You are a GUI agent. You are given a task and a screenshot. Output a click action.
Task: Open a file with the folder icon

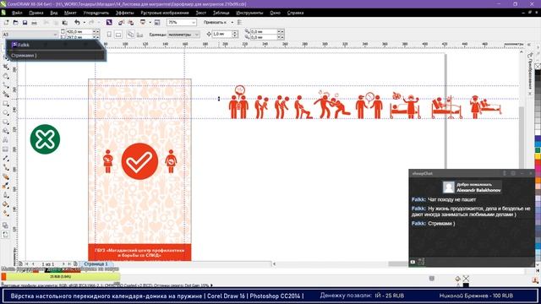pyautogui.click(x=15, y=23)
